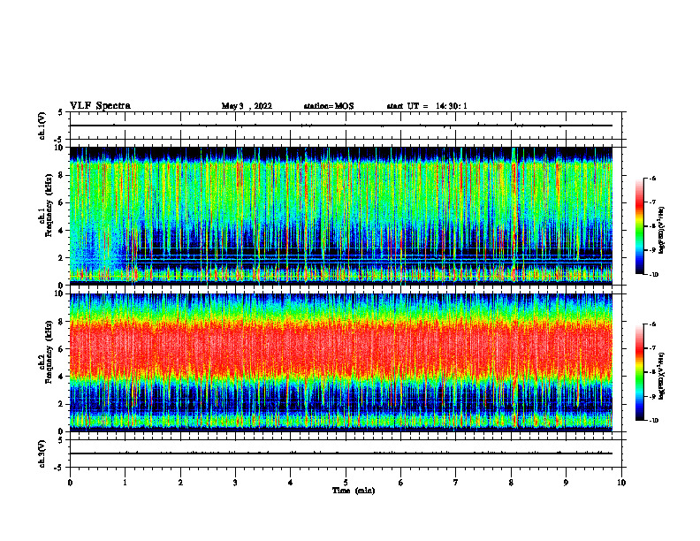Click the "-6" label on ch.1 color bar
Viewport: 700px width, 541px height.
point(652,178)
